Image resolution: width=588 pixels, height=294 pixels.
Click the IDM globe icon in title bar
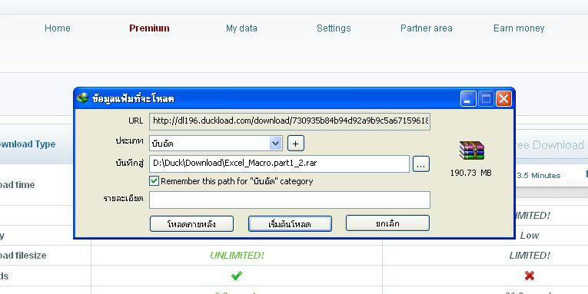82,98
